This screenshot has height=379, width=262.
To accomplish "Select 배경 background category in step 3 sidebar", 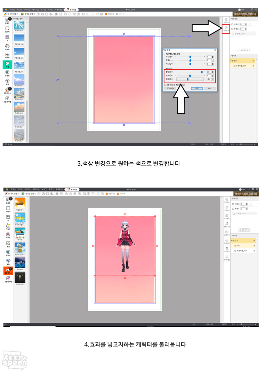I will 7,64.
